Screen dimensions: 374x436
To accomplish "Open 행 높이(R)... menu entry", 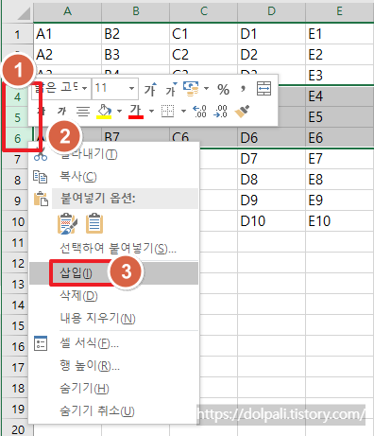I will (x=114, y=366).
